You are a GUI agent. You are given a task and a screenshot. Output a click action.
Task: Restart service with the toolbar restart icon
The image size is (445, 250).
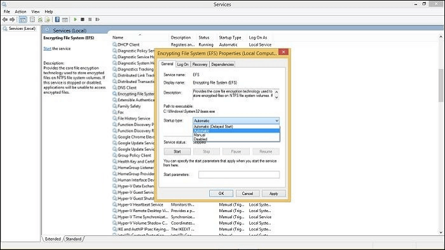point(97,19)
